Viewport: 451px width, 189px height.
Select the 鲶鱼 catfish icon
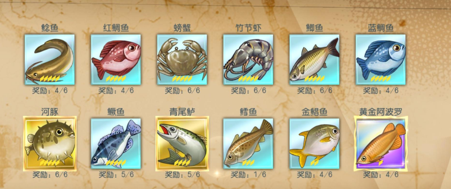click(50, 60)
